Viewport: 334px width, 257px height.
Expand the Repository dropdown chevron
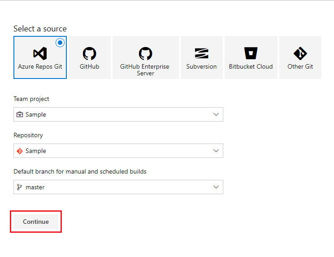tap(216, 151)
